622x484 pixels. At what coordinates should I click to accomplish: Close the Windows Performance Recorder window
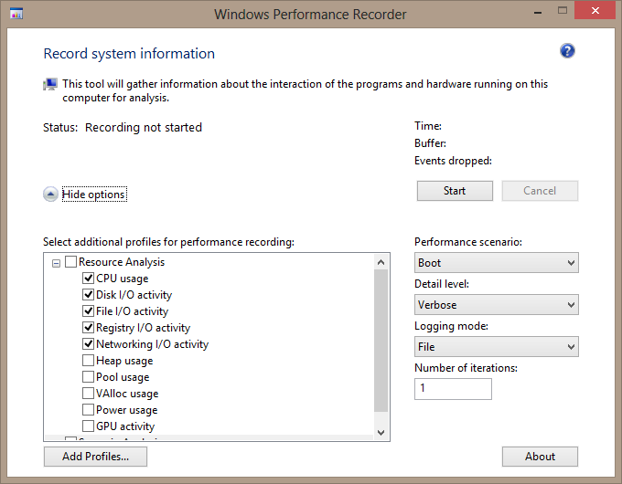pyautogui.click(x=595, y=11)
